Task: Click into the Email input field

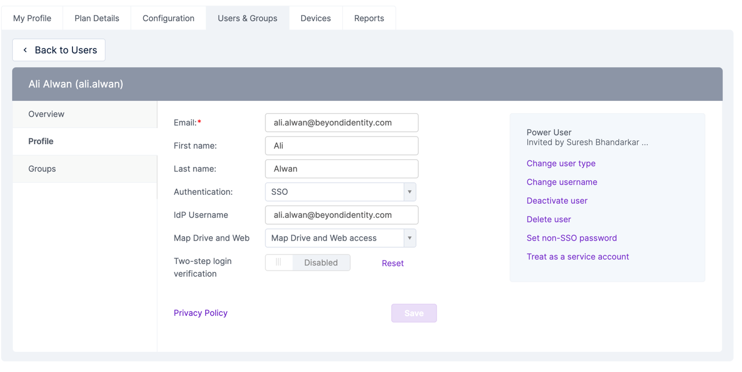Action: 341,123
